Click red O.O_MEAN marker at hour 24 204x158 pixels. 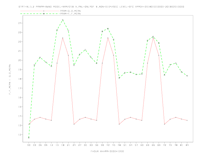pyautogui.click(x=74, y=124)
